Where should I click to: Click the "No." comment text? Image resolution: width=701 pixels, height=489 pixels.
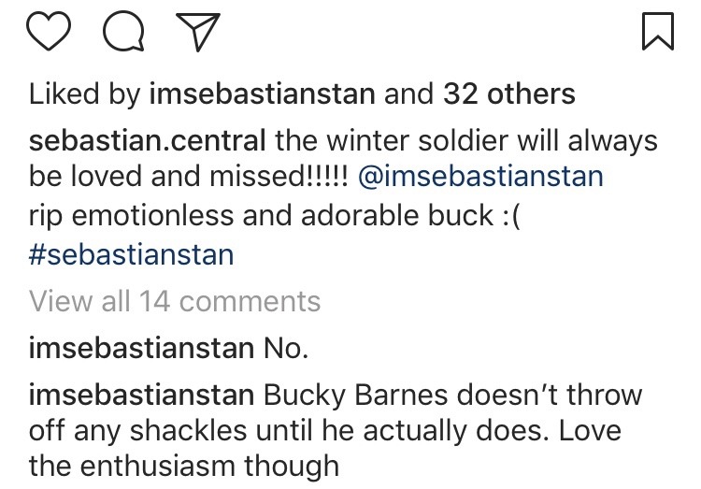(x=286, y=349)
